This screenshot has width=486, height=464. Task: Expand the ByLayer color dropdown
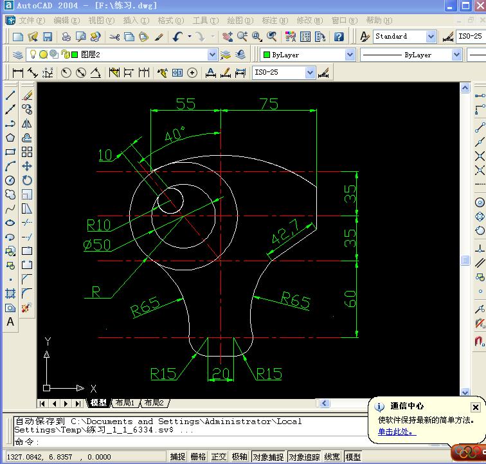point(350,55)
